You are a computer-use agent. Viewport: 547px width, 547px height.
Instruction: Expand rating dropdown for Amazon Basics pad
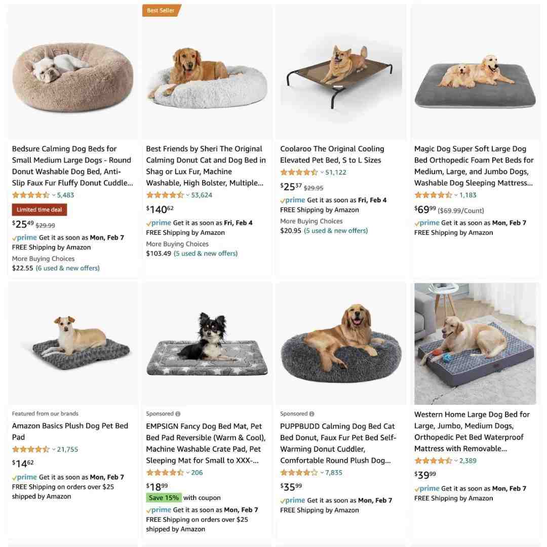pos(54,449)
